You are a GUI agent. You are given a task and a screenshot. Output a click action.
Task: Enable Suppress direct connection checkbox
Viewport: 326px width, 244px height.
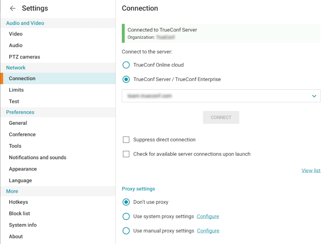click(x=126, y=140)
